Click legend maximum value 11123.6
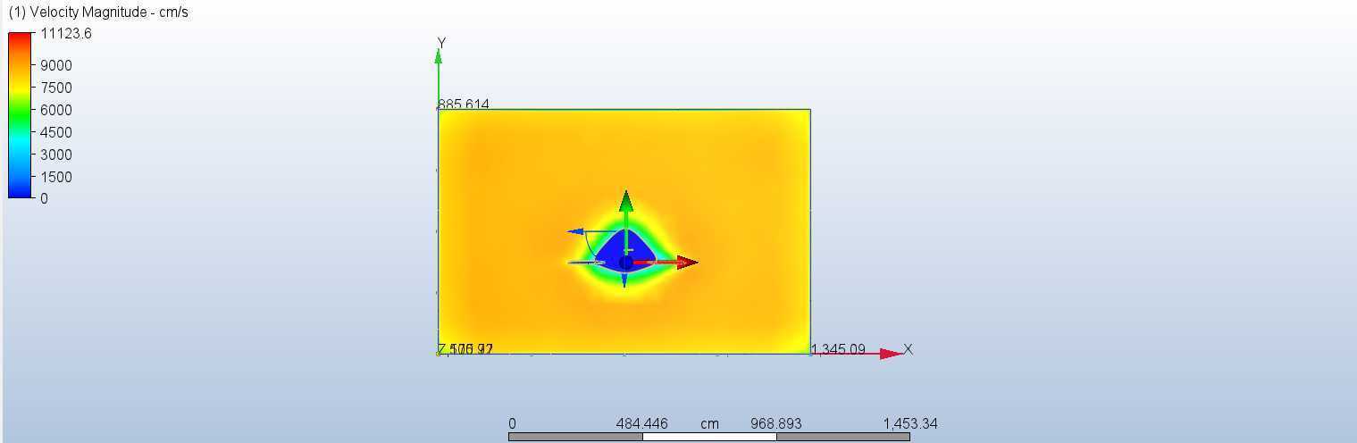 click(66, 34)
